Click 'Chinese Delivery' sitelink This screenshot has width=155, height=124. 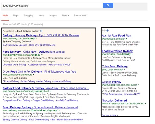(x=11, y=81)
